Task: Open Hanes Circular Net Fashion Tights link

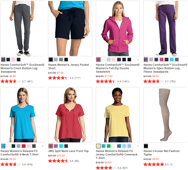Action: (x=161, y=153)
